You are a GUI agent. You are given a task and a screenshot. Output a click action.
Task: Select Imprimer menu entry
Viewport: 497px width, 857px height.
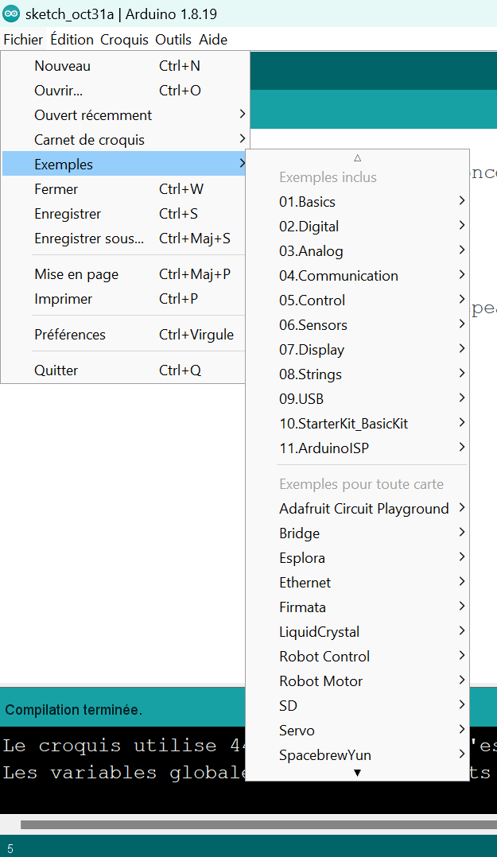pyautogui.click(x=125, y=299)
